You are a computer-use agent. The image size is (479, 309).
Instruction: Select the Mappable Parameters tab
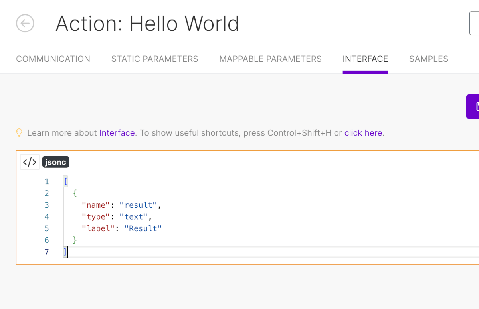[x=271, y=59]
